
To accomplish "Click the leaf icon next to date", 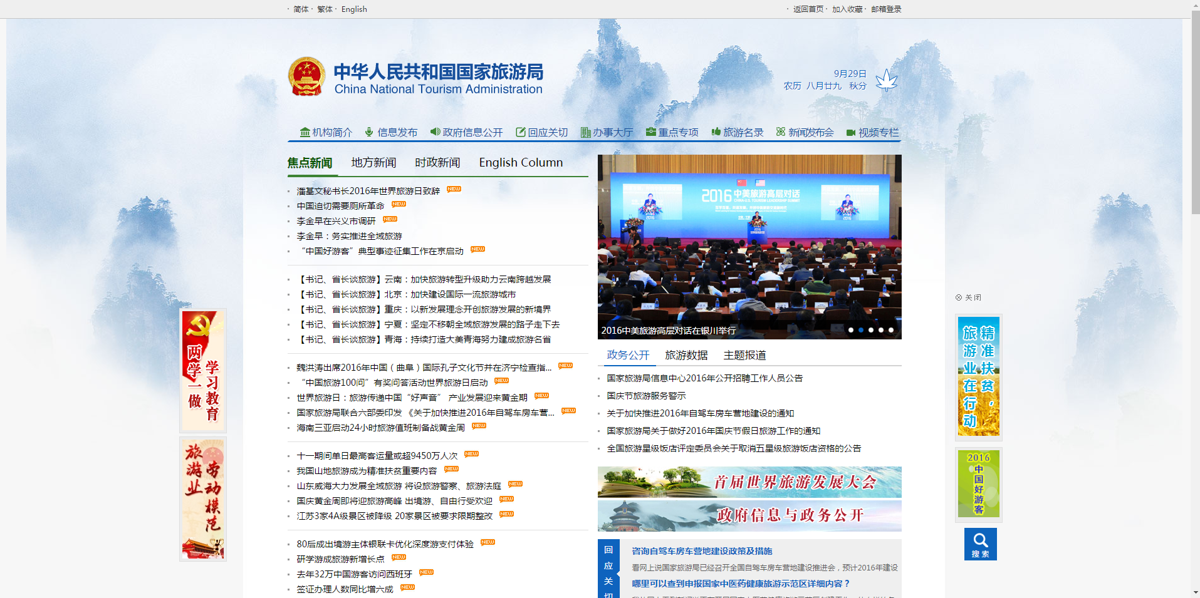I will click(x=886, y=80).
